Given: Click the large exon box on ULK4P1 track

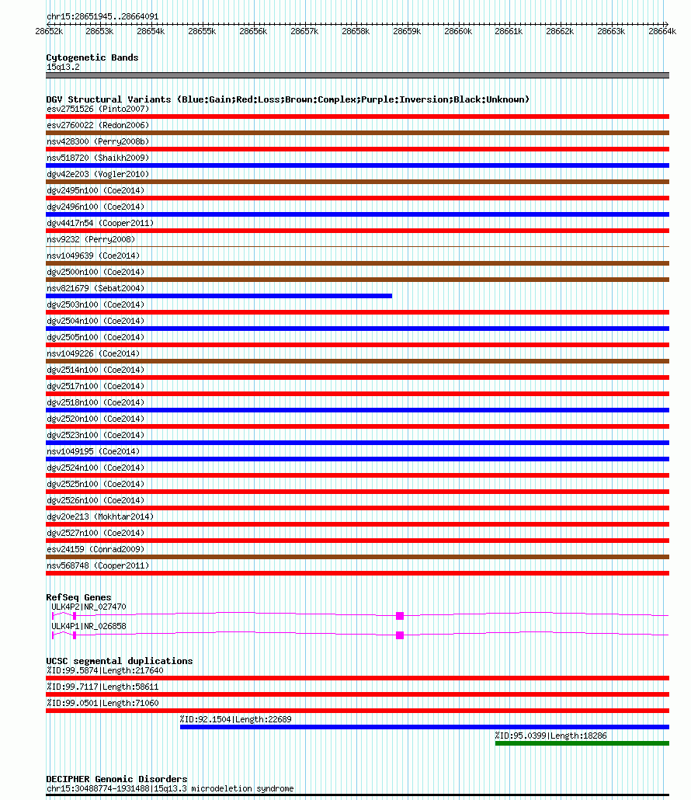Looking at the screenshot, I should click(x=400, y=635).
